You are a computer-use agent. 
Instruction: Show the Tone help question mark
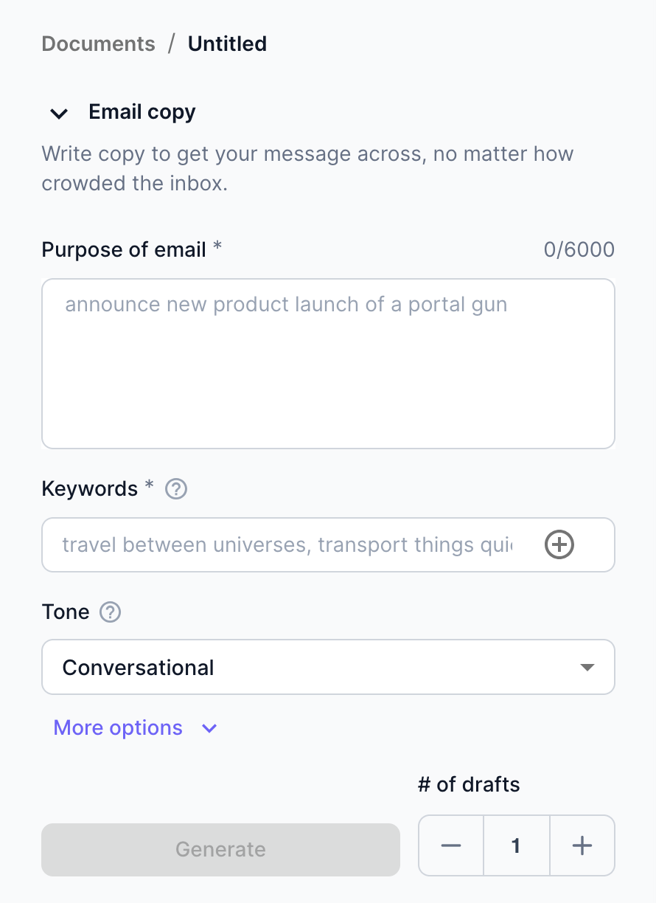pos(111,612)
